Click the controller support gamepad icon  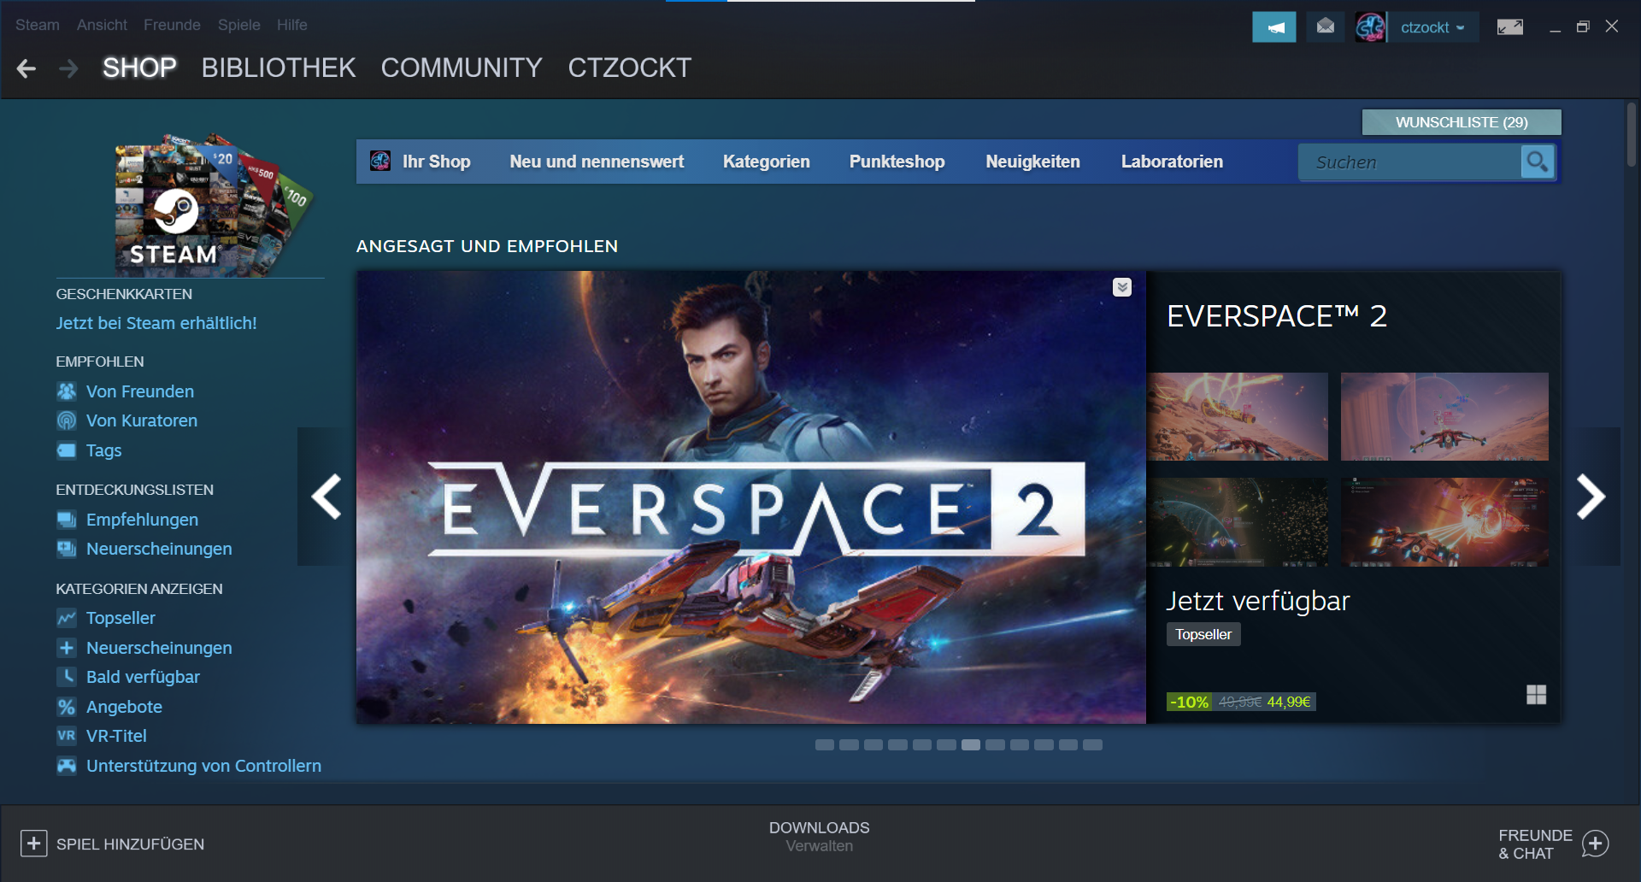tap(67, 766)
